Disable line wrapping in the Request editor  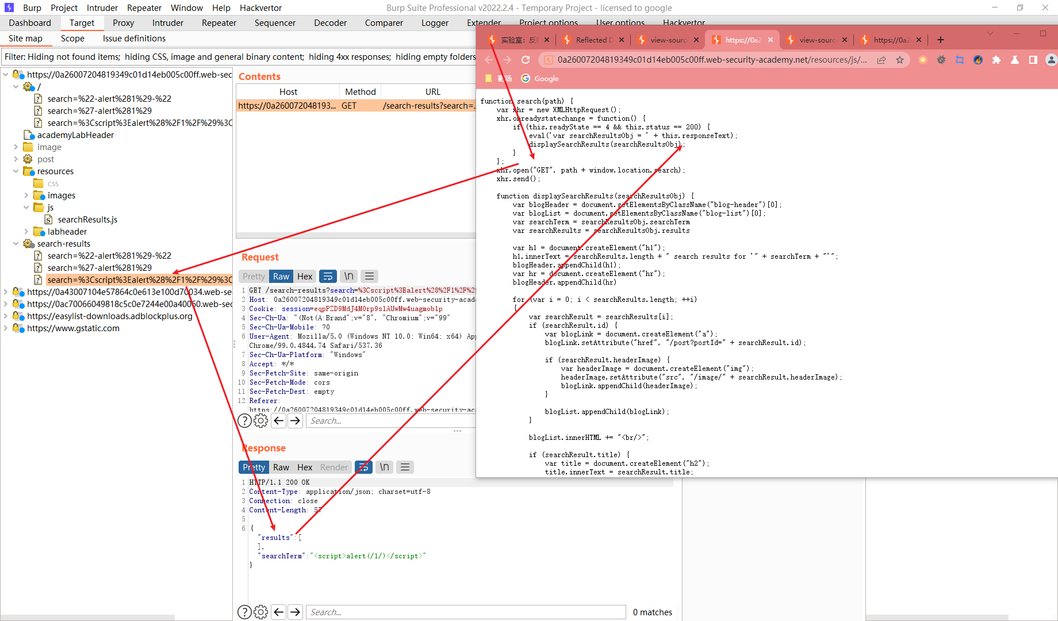tap(328, 276)
